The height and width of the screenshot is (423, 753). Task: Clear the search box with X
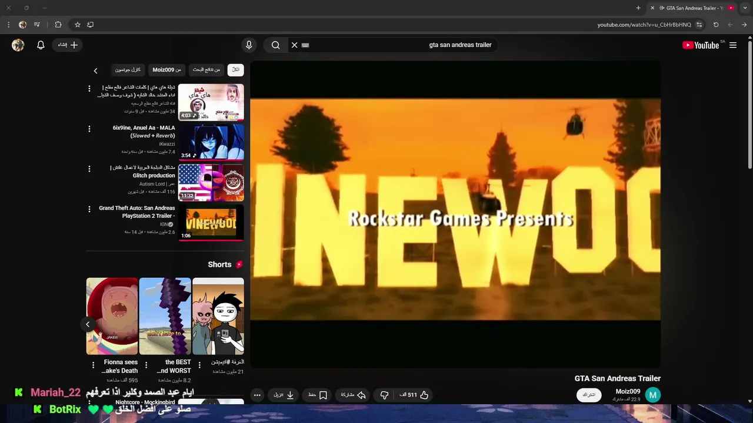coord(294,45)
